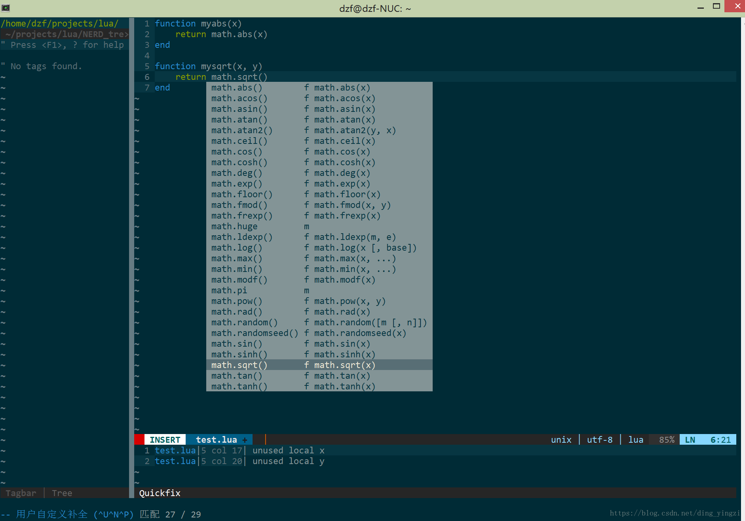Click the red mode block left of INSERT
The width and height of the screenshot is (745, 521).
[139, 440]
